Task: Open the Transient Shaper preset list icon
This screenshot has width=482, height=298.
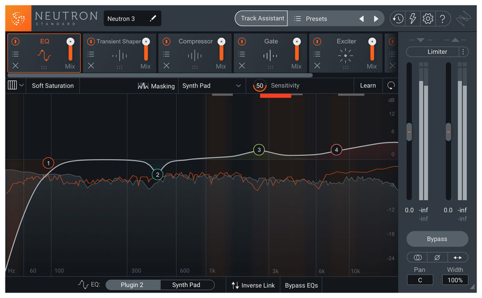Action: [91, 54]
